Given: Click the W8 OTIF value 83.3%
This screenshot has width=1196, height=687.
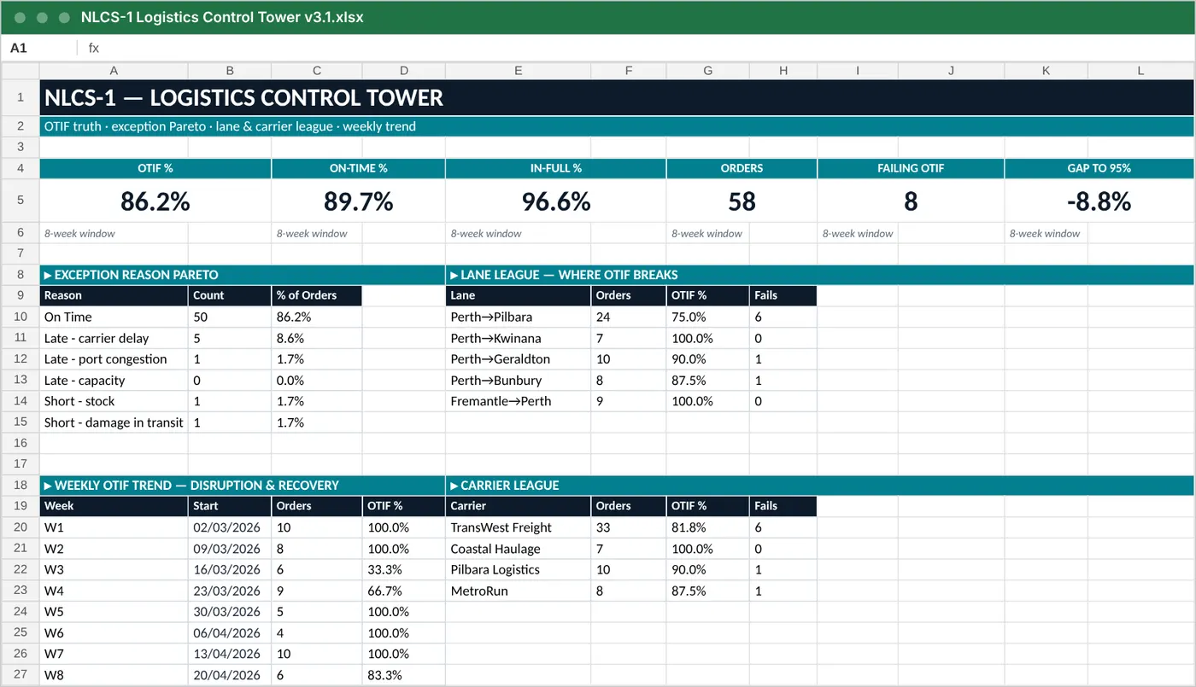Looking at the screenshot, I should [x=403, y=675].
